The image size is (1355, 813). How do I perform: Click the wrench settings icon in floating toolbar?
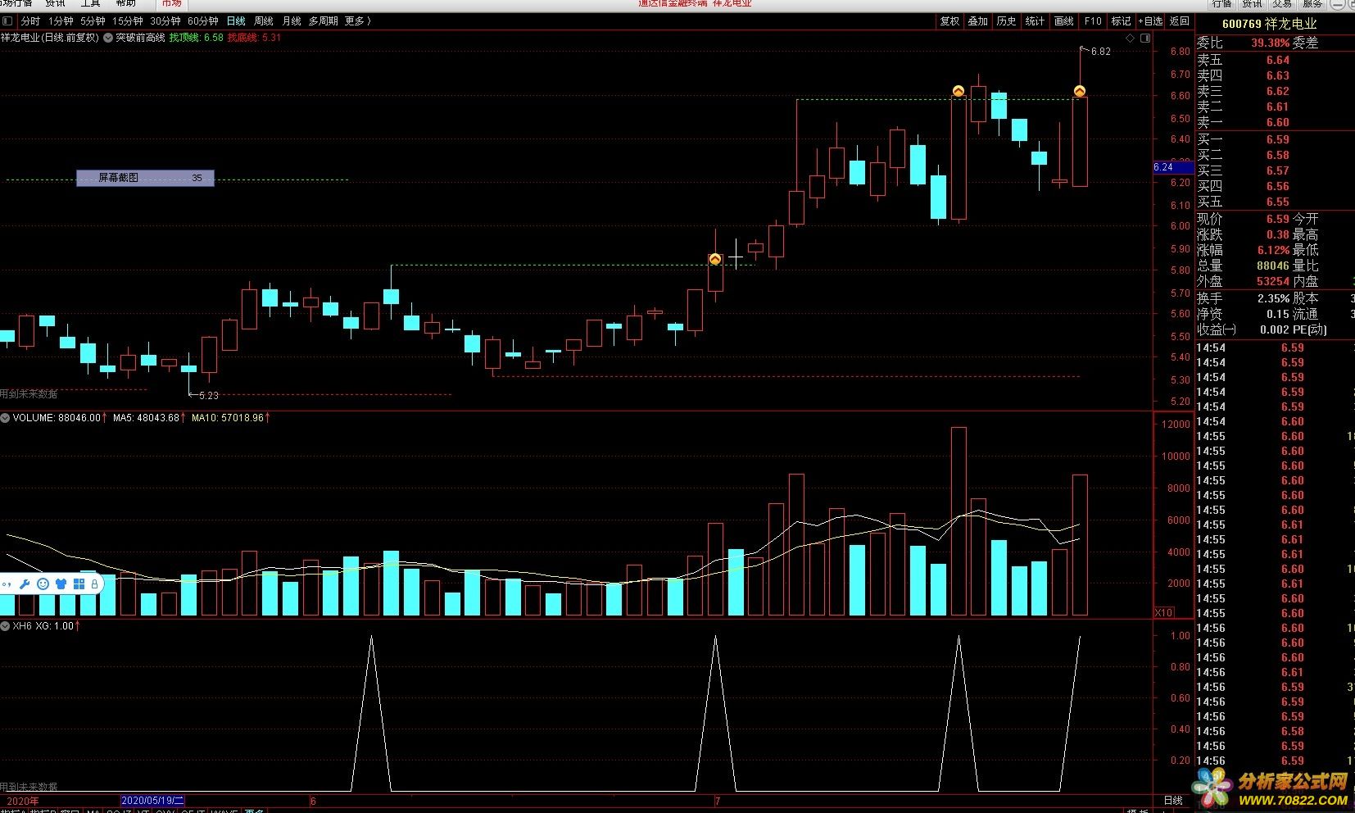25,584
